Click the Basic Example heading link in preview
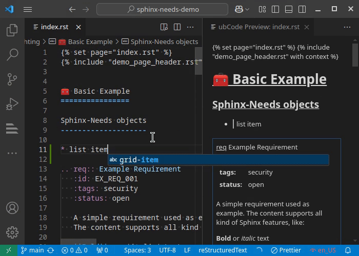359x256 pixels. pyautogui.click(x=269, y=79)
